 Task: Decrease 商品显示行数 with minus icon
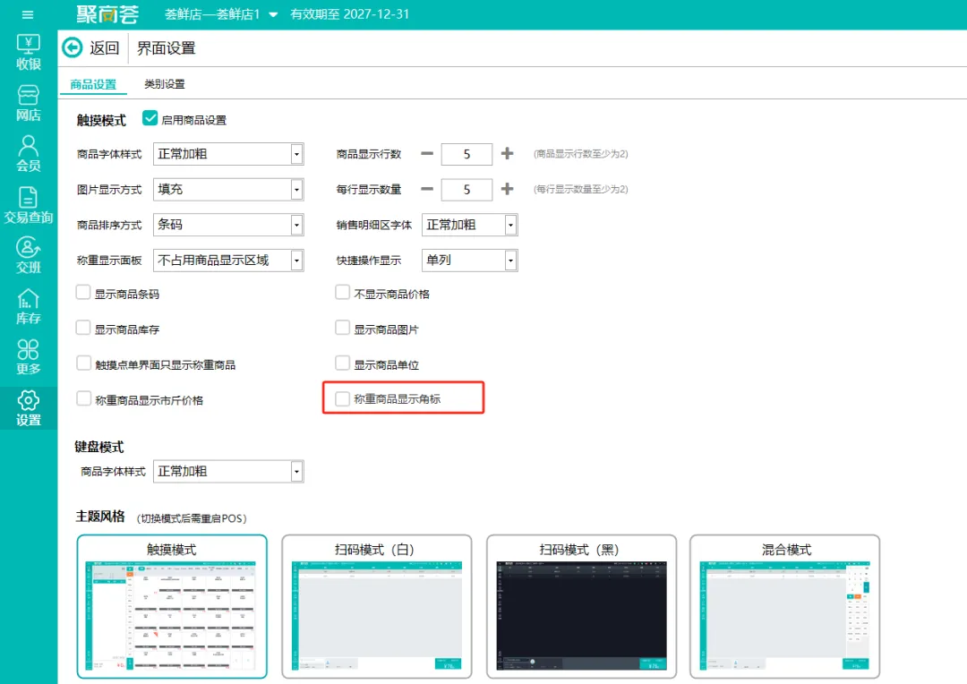[x=427, y=154]
